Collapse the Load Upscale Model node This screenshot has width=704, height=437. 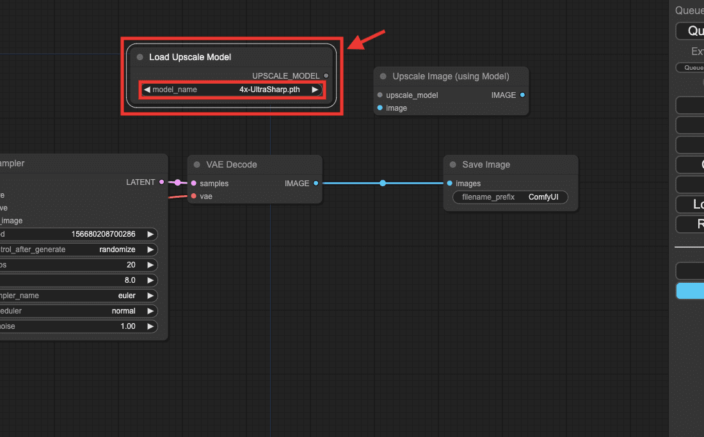click(140, 57)
